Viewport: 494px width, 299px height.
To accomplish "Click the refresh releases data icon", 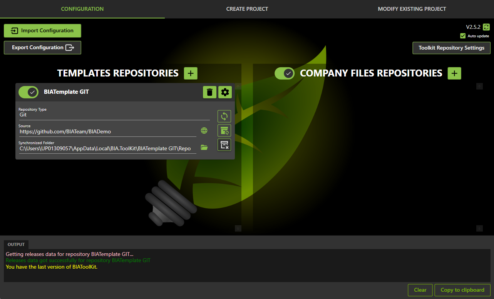I will [224, 131].
